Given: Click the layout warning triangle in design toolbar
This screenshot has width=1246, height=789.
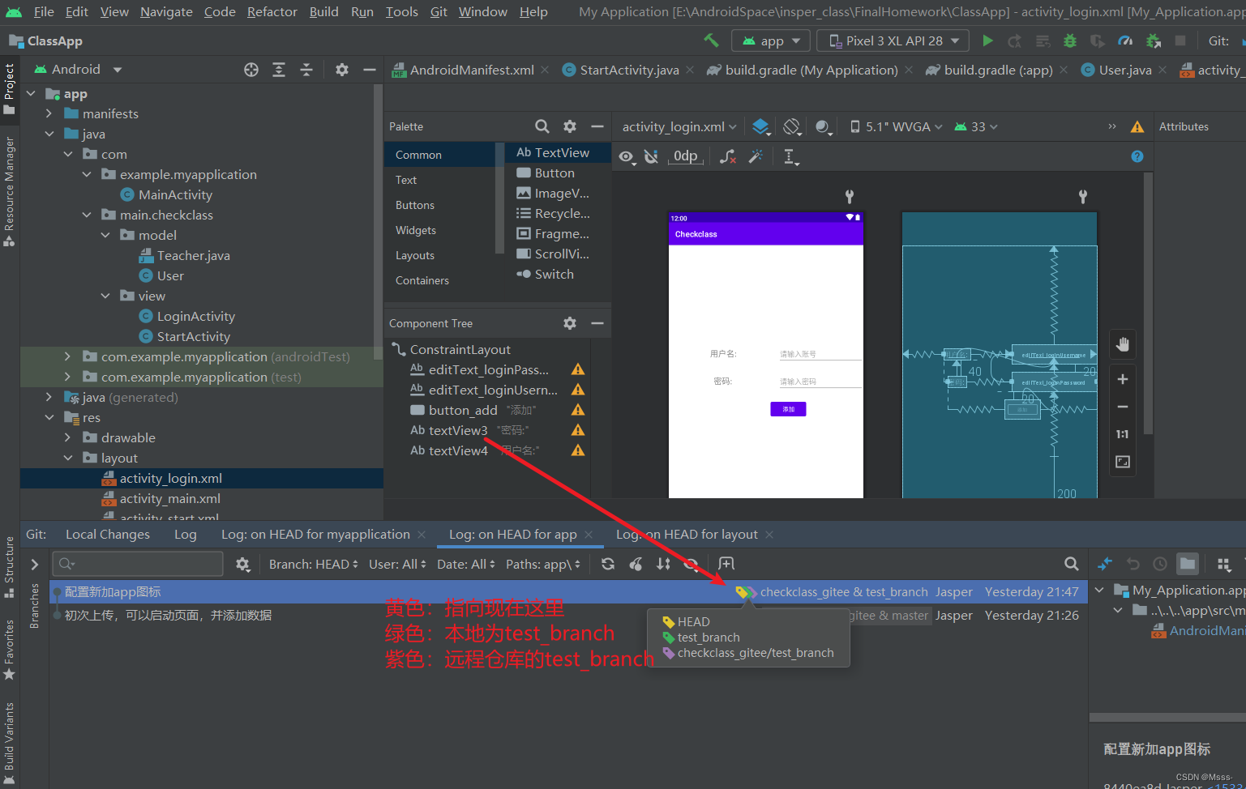Looking at the screenshot, I should tap(1137, 126).
